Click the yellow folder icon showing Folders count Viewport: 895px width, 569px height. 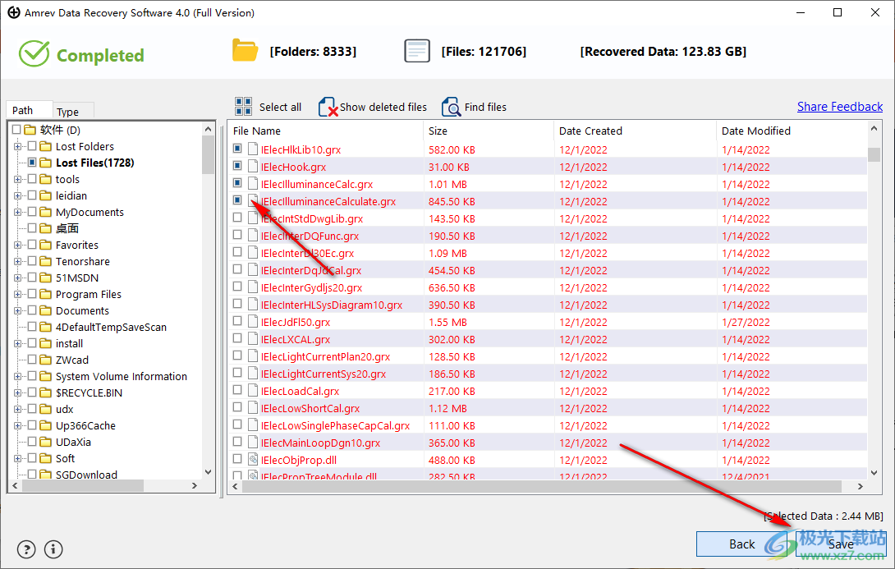245,50
